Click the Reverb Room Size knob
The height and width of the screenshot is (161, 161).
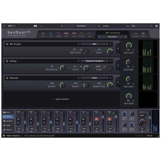[x=110, y=85]
